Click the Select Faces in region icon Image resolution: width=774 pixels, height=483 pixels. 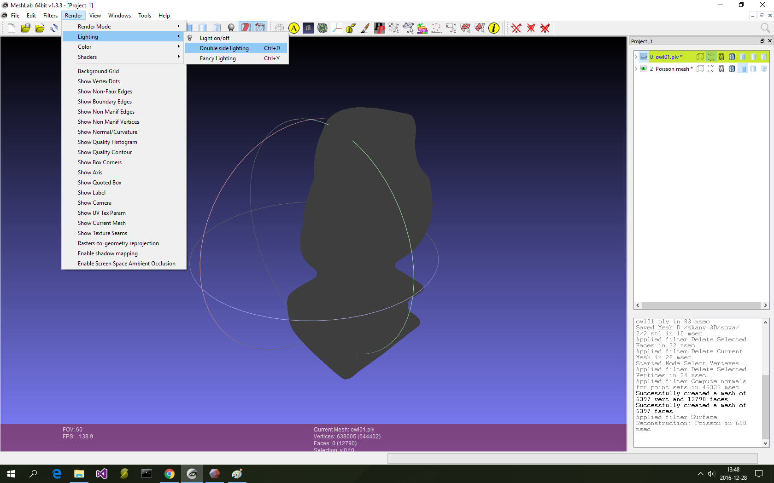tap(465, 28)
